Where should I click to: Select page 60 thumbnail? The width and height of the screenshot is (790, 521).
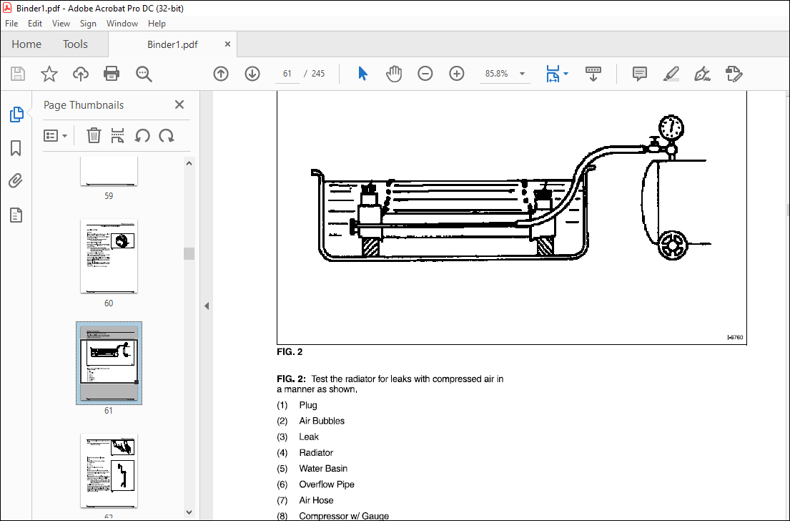pos(109,255)
